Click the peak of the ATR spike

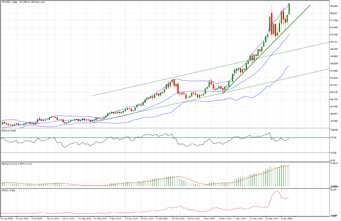click(276, 191)
